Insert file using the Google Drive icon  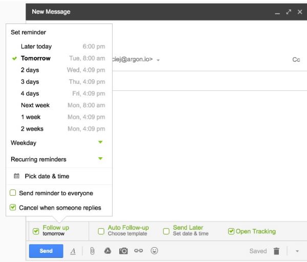pyautogui.click(x=108, y=251)
